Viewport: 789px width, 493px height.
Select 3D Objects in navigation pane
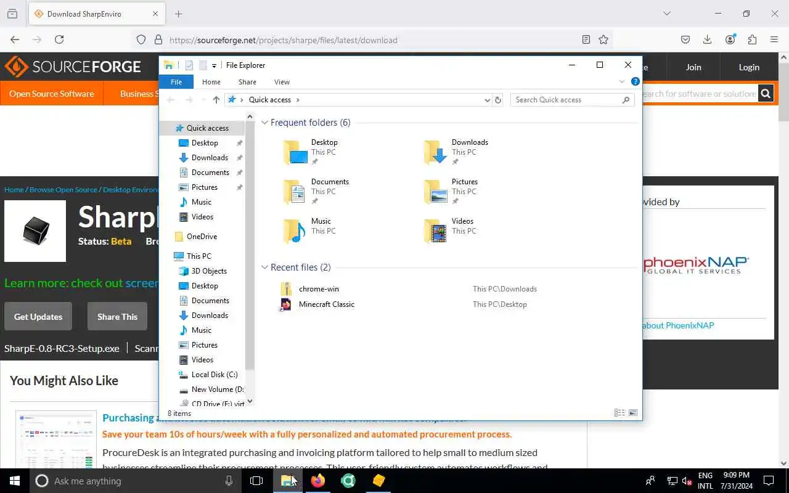(x=209, y=271)
